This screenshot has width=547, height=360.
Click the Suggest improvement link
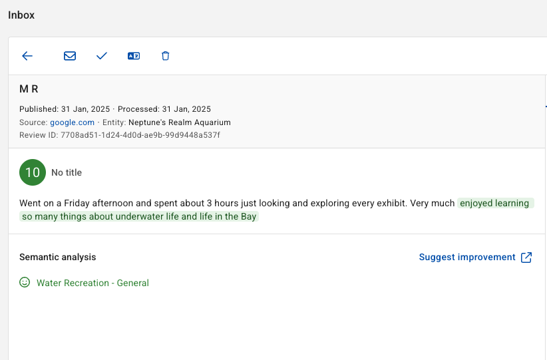[467, 257]
